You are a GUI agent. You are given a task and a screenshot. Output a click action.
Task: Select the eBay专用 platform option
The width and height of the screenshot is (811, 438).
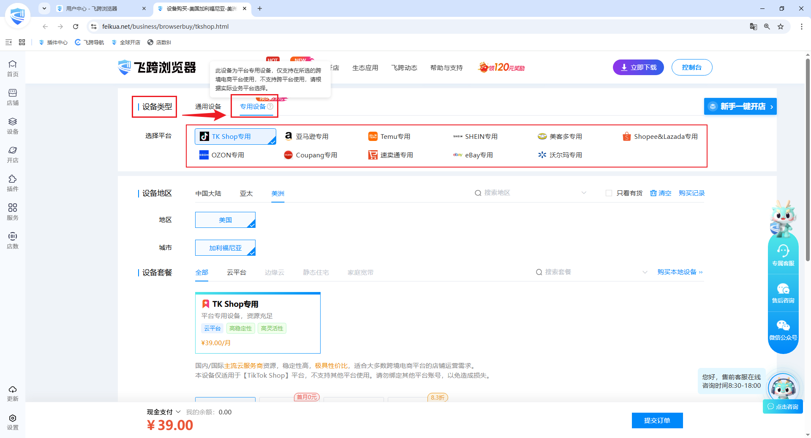[x=473, y=155]
